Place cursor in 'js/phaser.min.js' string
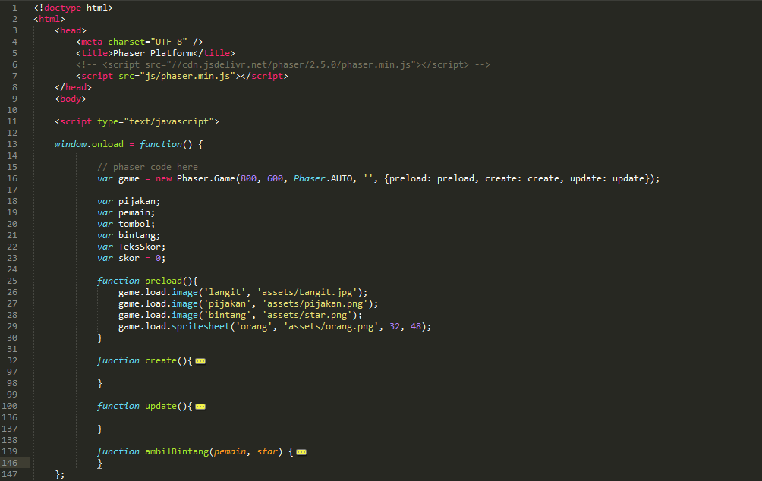Image resolution: width=762 pixels, height=481 pixels. (187, 76)
